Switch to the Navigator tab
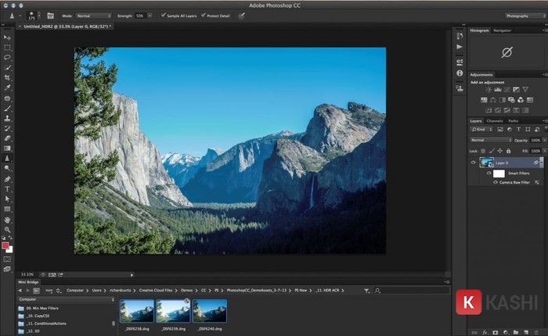Image resolution: width=548 pixels, height=336 pixels. [x=502, y=30]
